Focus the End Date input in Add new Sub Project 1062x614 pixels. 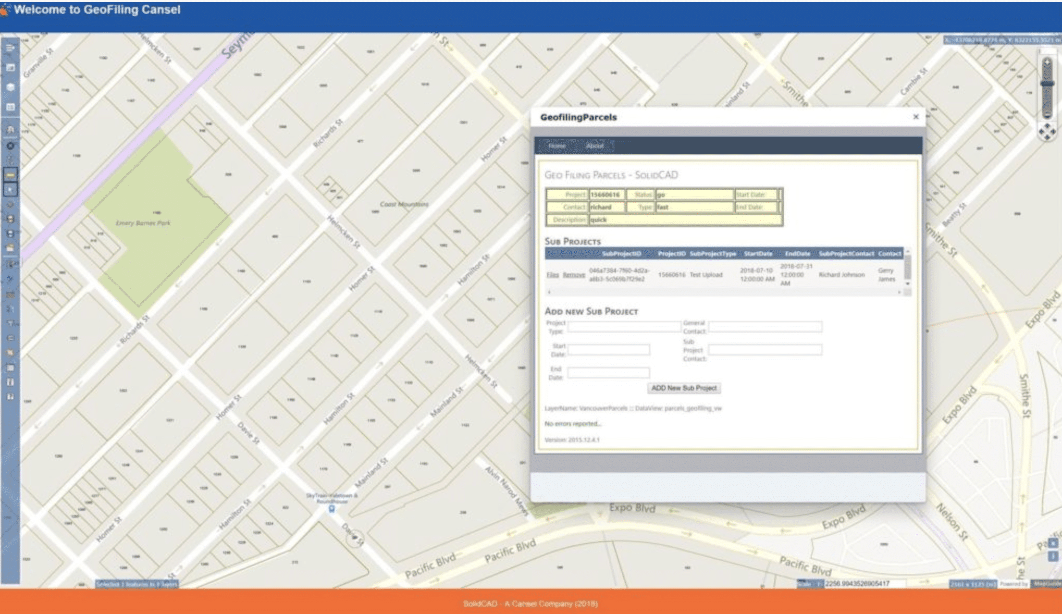[x=609, y=372]
